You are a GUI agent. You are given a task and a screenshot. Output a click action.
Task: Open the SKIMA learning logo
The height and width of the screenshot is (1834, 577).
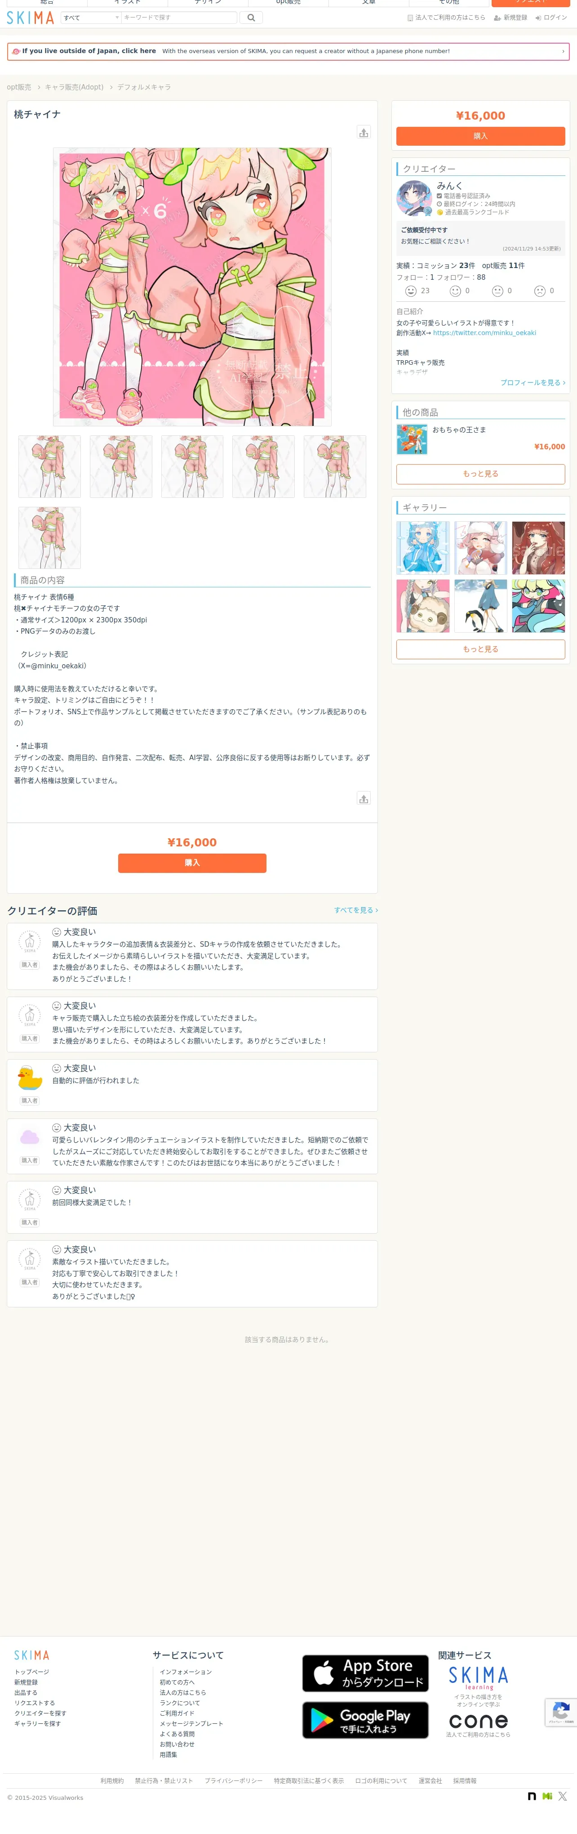(478, 1678)
